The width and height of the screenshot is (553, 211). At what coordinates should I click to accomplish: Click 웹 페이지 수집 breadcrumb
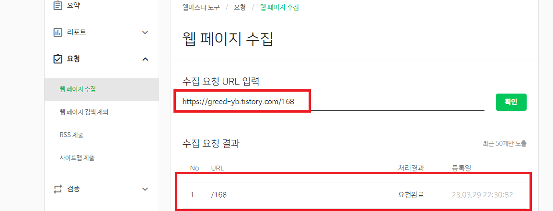pos(279,7)
